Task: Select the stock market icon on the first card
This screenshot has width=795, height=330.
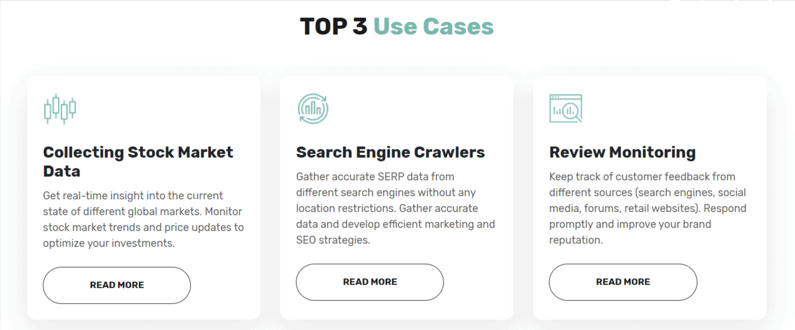Action: point(60,109)
